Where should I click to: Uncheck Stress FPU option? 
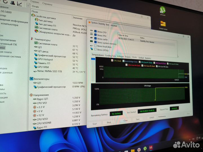pyautogui.click(x=95, y=35)
